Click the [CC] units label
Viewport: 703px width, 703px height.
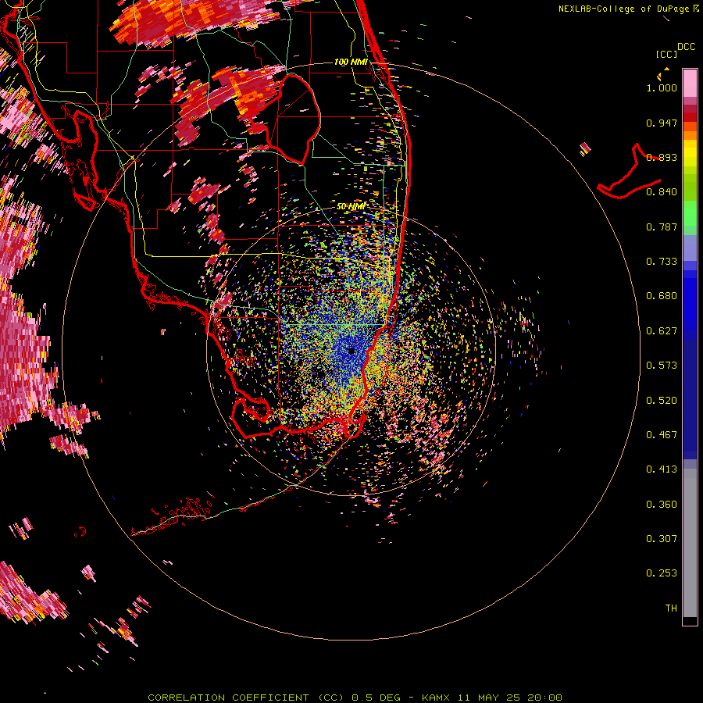click(666, 54)
